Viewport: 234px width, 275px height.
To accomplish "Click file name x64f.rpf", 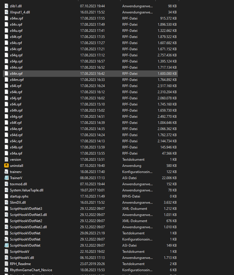I will (16, 122).
